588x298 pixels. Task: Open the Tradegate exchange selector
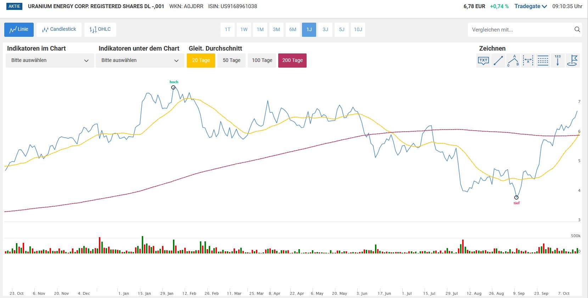[x=531, y=6]
